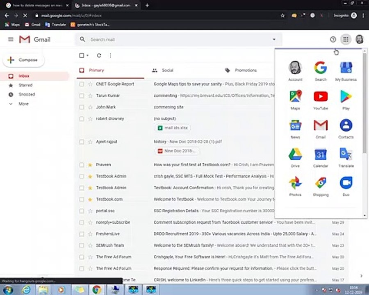This screenshot has height=295, width=369.
Task: Open the select-all dropdown arrow
Action: click(x=88, y=56)
